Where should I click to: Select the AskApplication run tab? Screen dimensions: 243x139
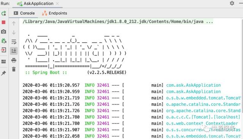(35, 3)
